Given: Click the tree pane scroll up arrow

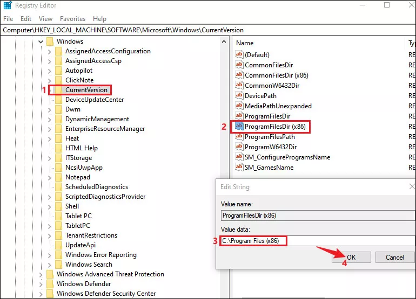Looking at the screenshot, I should (x=224, y=42).
